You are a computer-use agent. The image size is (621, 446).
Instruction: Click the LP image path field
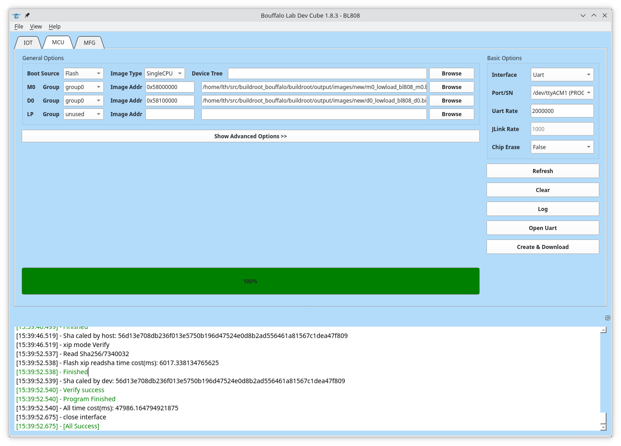click(x=314, y=114)
